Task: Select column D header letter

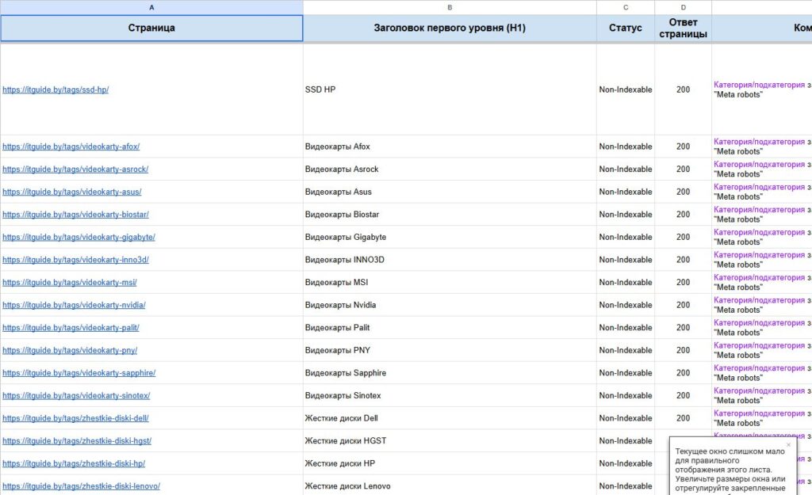Action: (683, 7)
